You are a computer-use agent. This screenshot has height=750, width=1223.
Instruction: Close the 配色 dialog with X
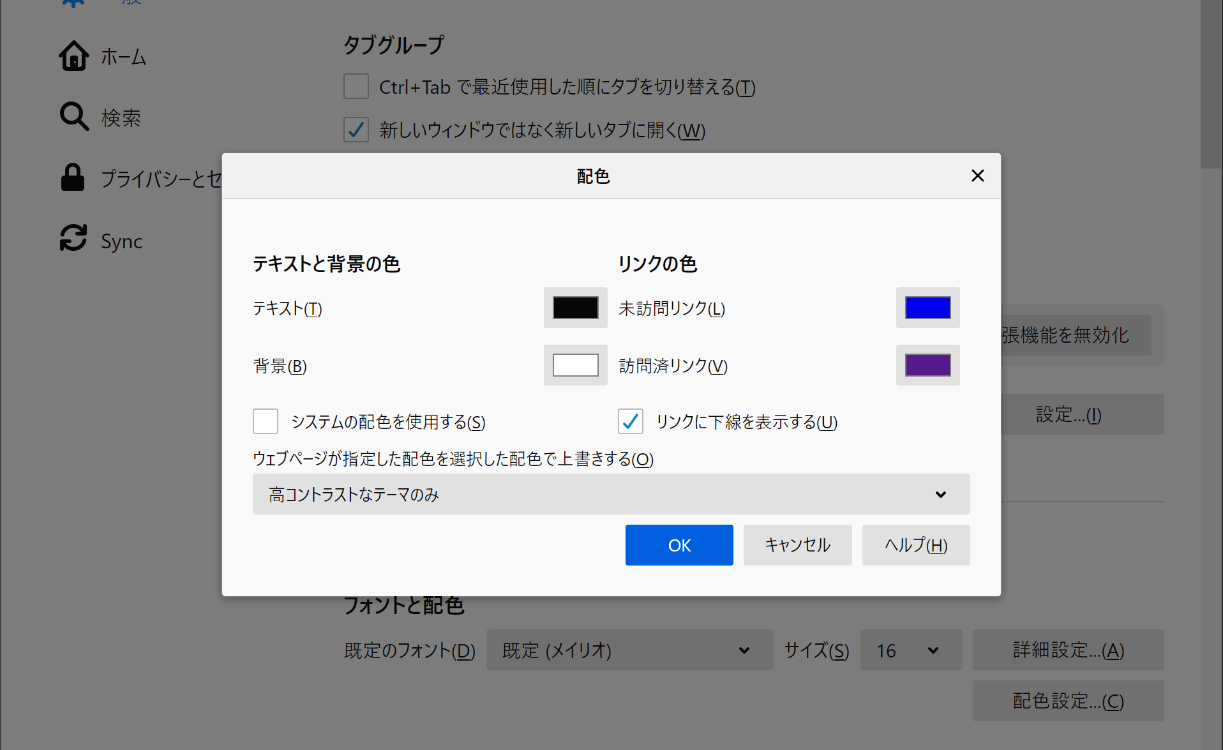(977, 176)
